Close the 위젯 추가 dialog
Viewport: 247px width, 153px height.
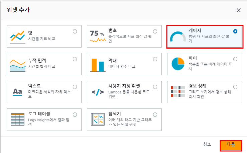click(239, 10)
